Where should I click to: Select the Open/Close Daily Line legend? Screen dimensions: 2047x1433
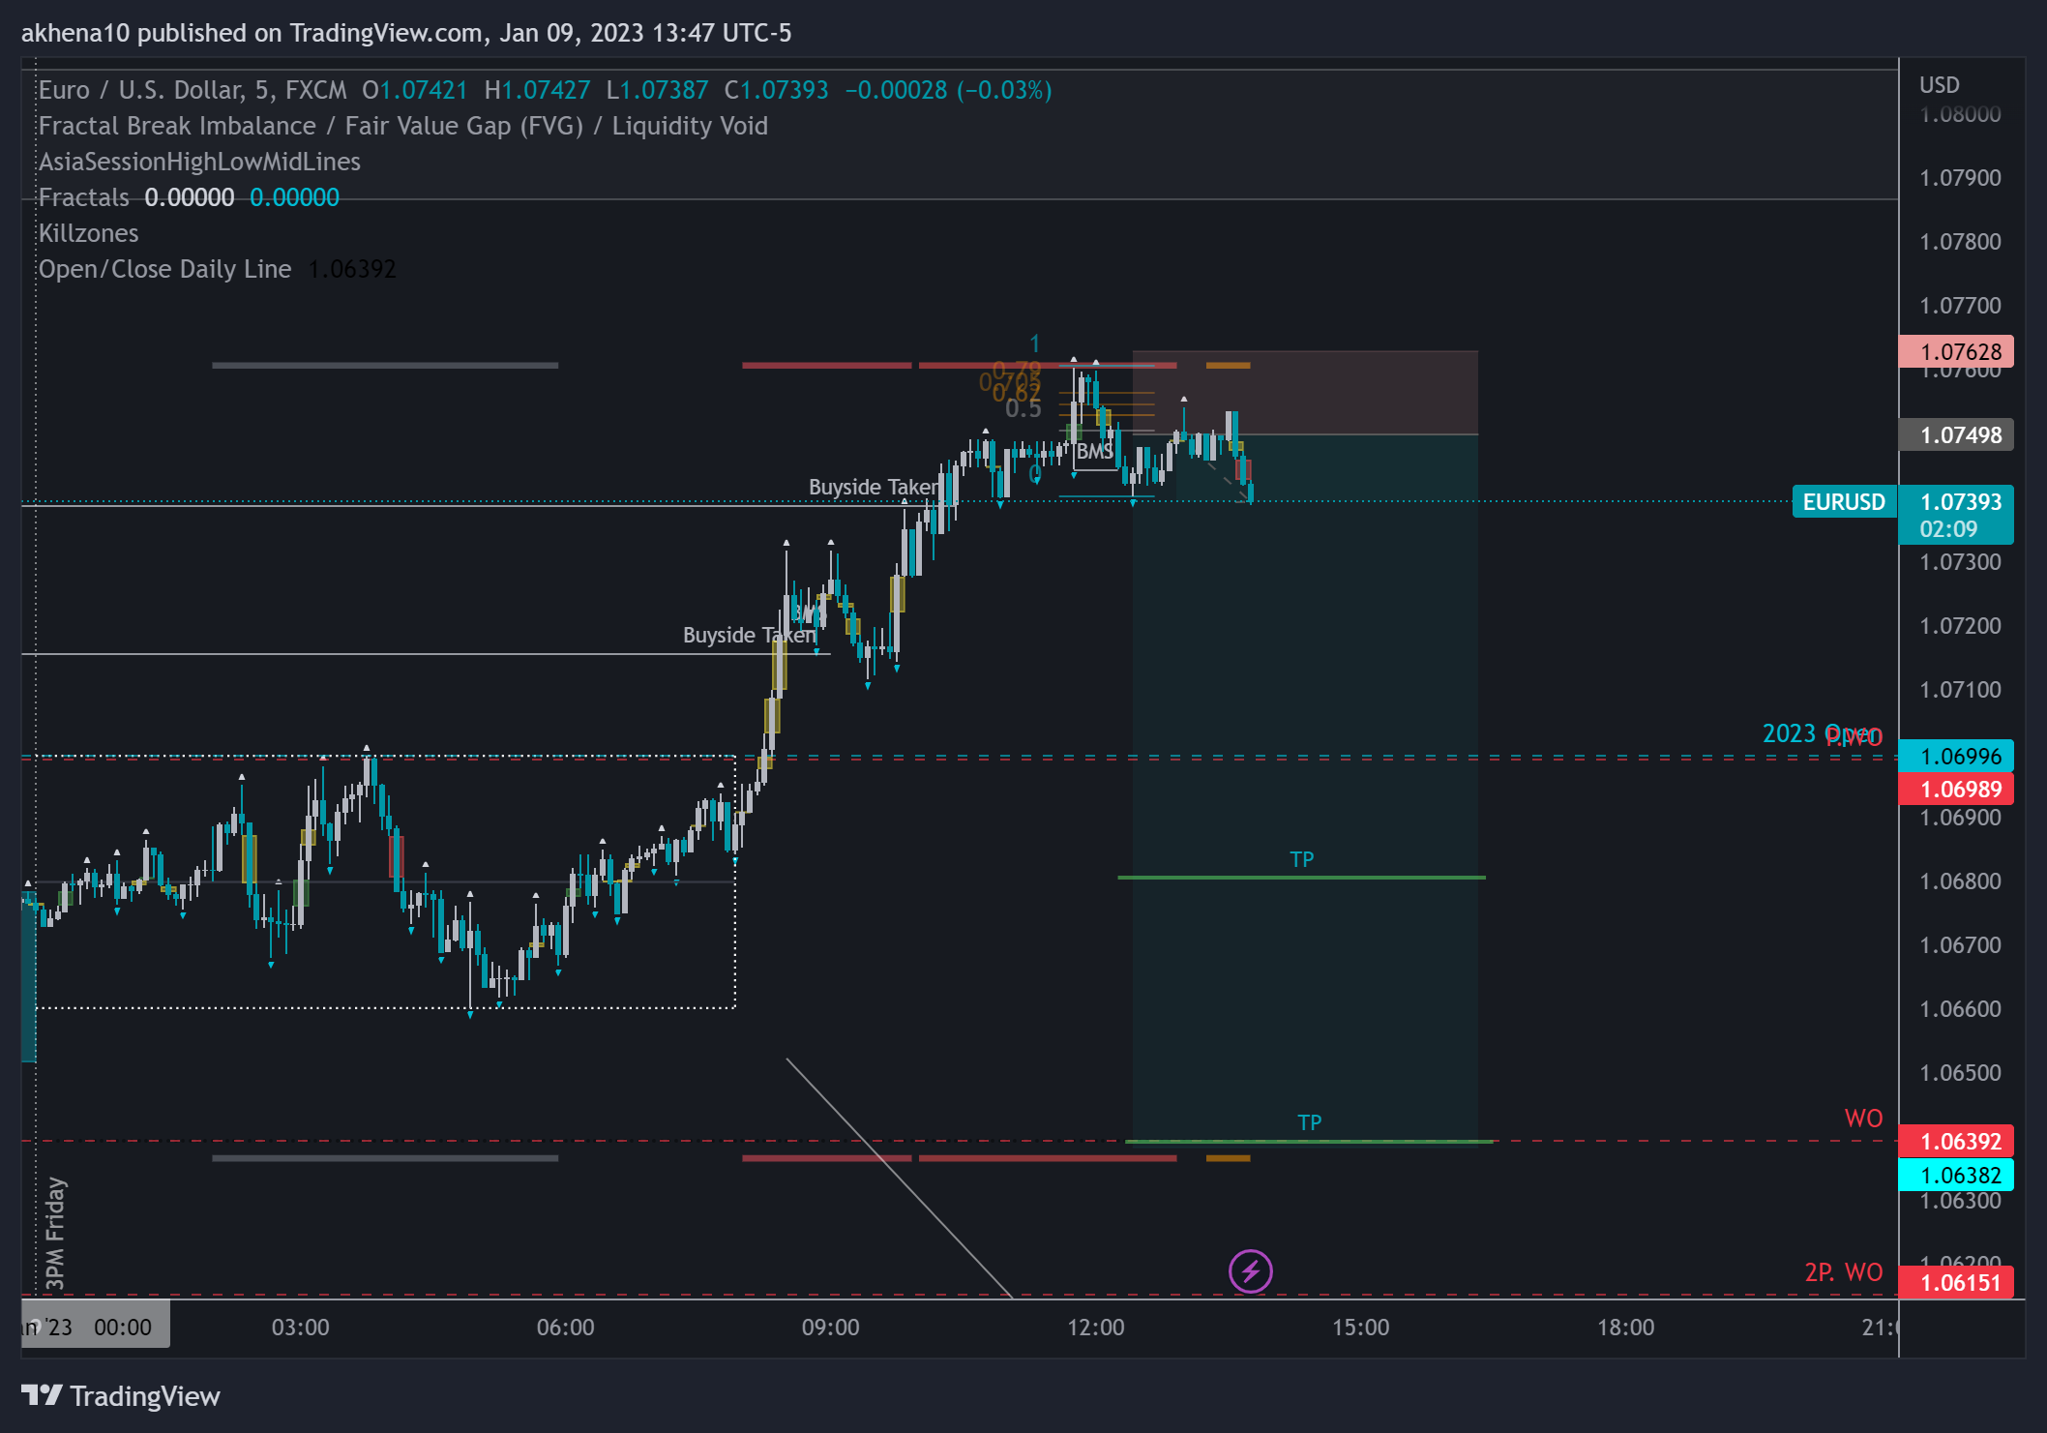[165, 269]
